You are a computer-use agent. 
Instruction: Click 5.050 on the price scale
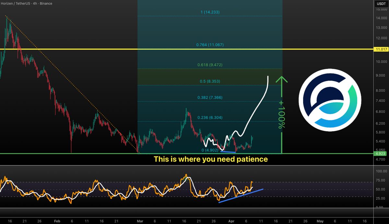tap(381, 150)
